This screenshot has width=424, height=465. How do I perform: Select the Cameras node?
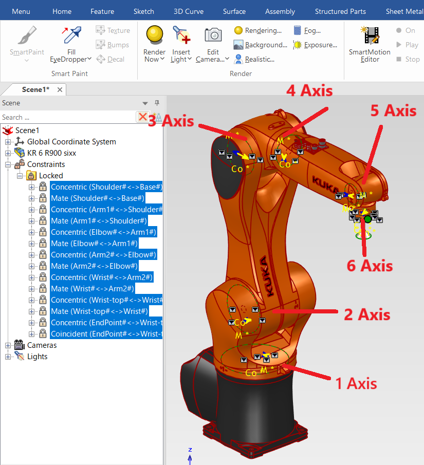click(42, 345)
